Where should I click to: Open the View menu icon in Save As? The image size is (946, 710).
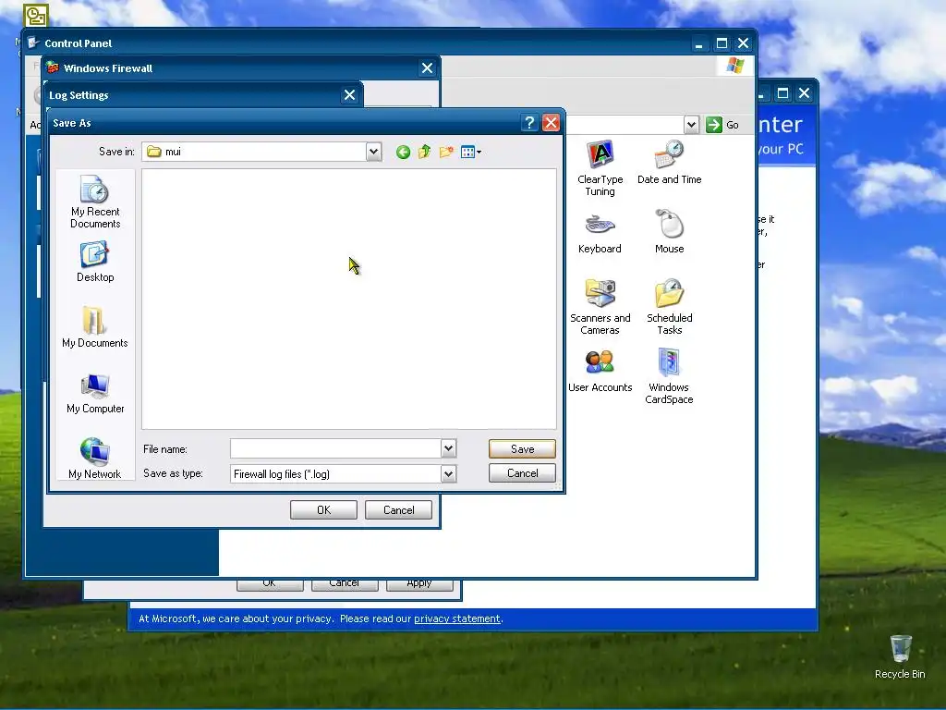(x=470, y=153)
